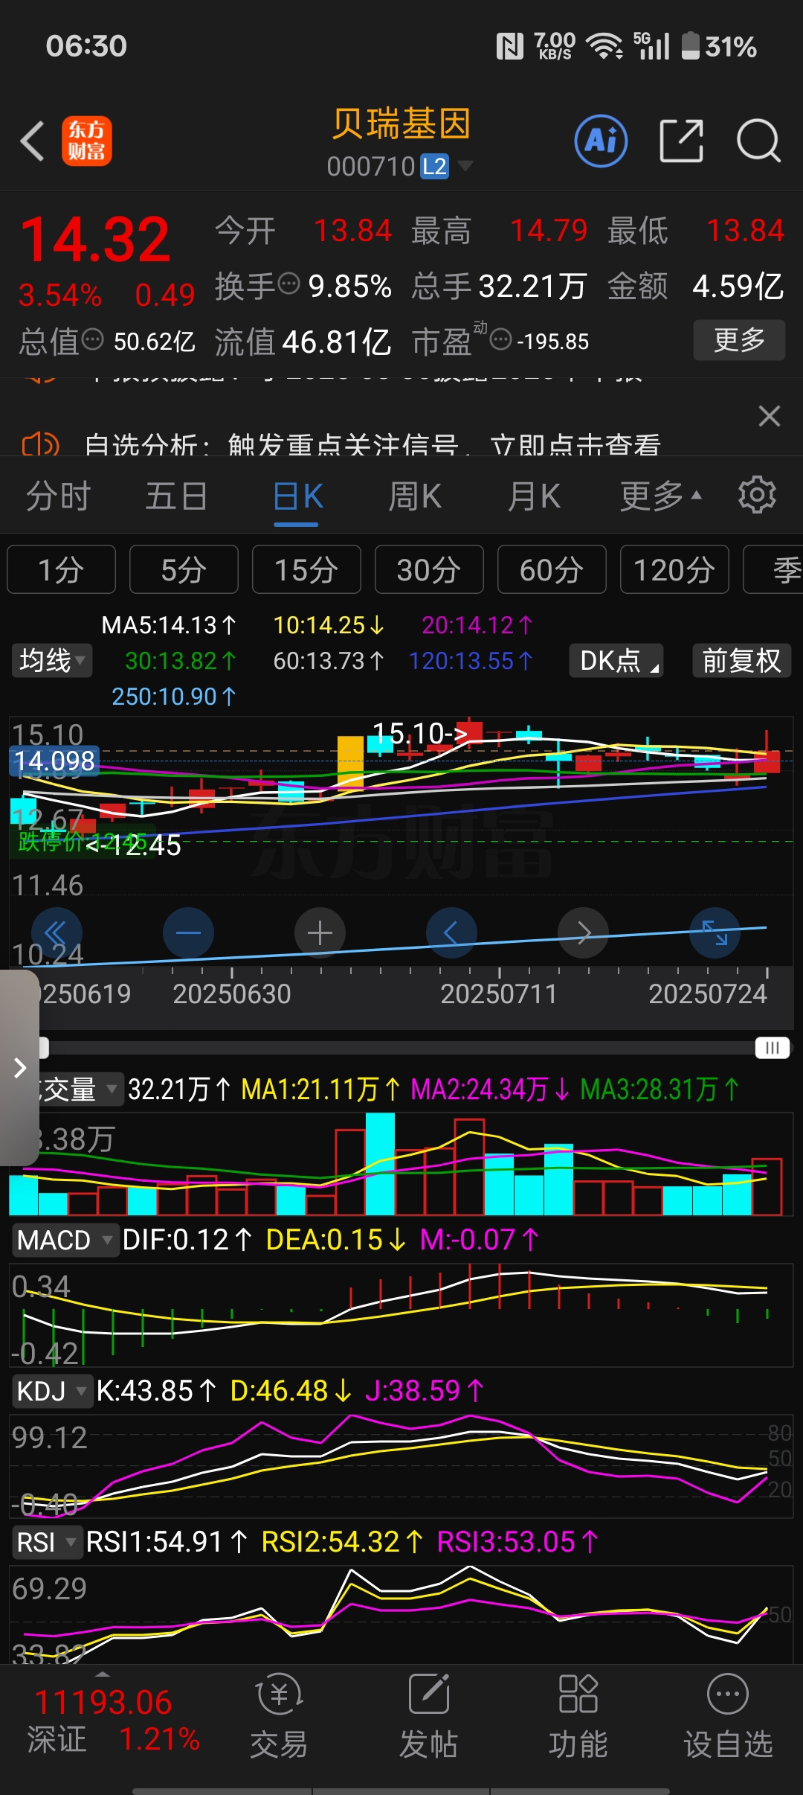Tap info icon next to 换手
The width and height of the screenshot is (803, 1795).
coord(288,284)
